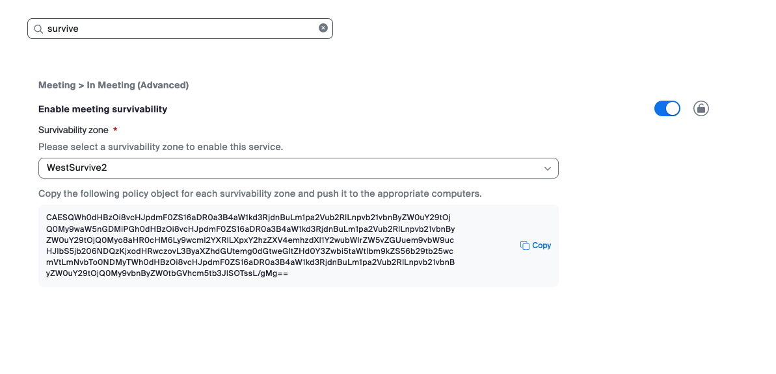Click the 'Copy the following policy object' instruction
Screen dimensions: 776x374
[x=260, y=193]
